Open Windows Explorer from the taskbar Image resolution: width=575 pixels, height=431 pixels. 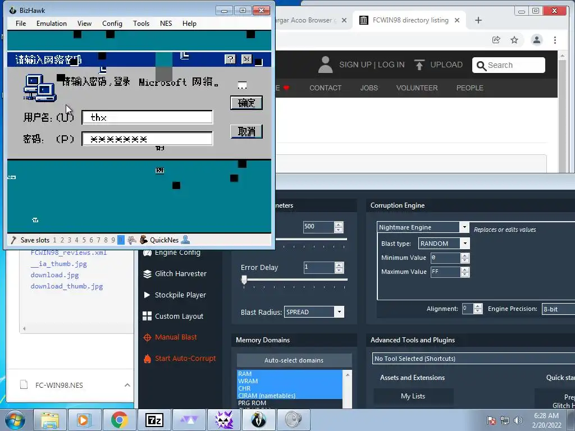pos(50,420)
